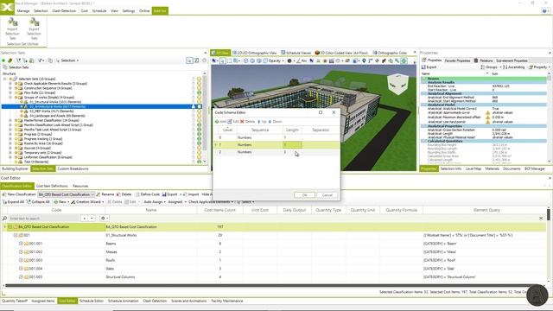Switch to the Custom Breakdowns tab
The image size is (553, 311).
[x=73, y=169]
